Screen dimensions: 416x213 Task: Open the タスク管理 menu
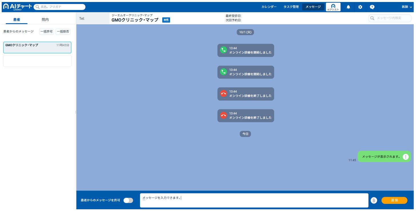(x=291, y=7)
